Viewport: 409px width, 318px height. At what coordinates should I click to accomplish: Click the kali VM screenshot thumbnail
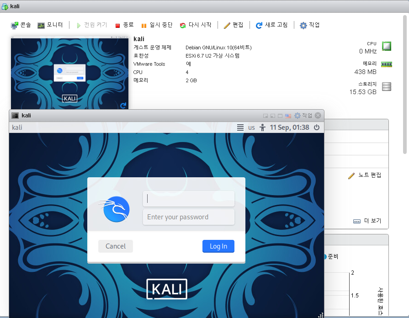click(x=69, y=73)
